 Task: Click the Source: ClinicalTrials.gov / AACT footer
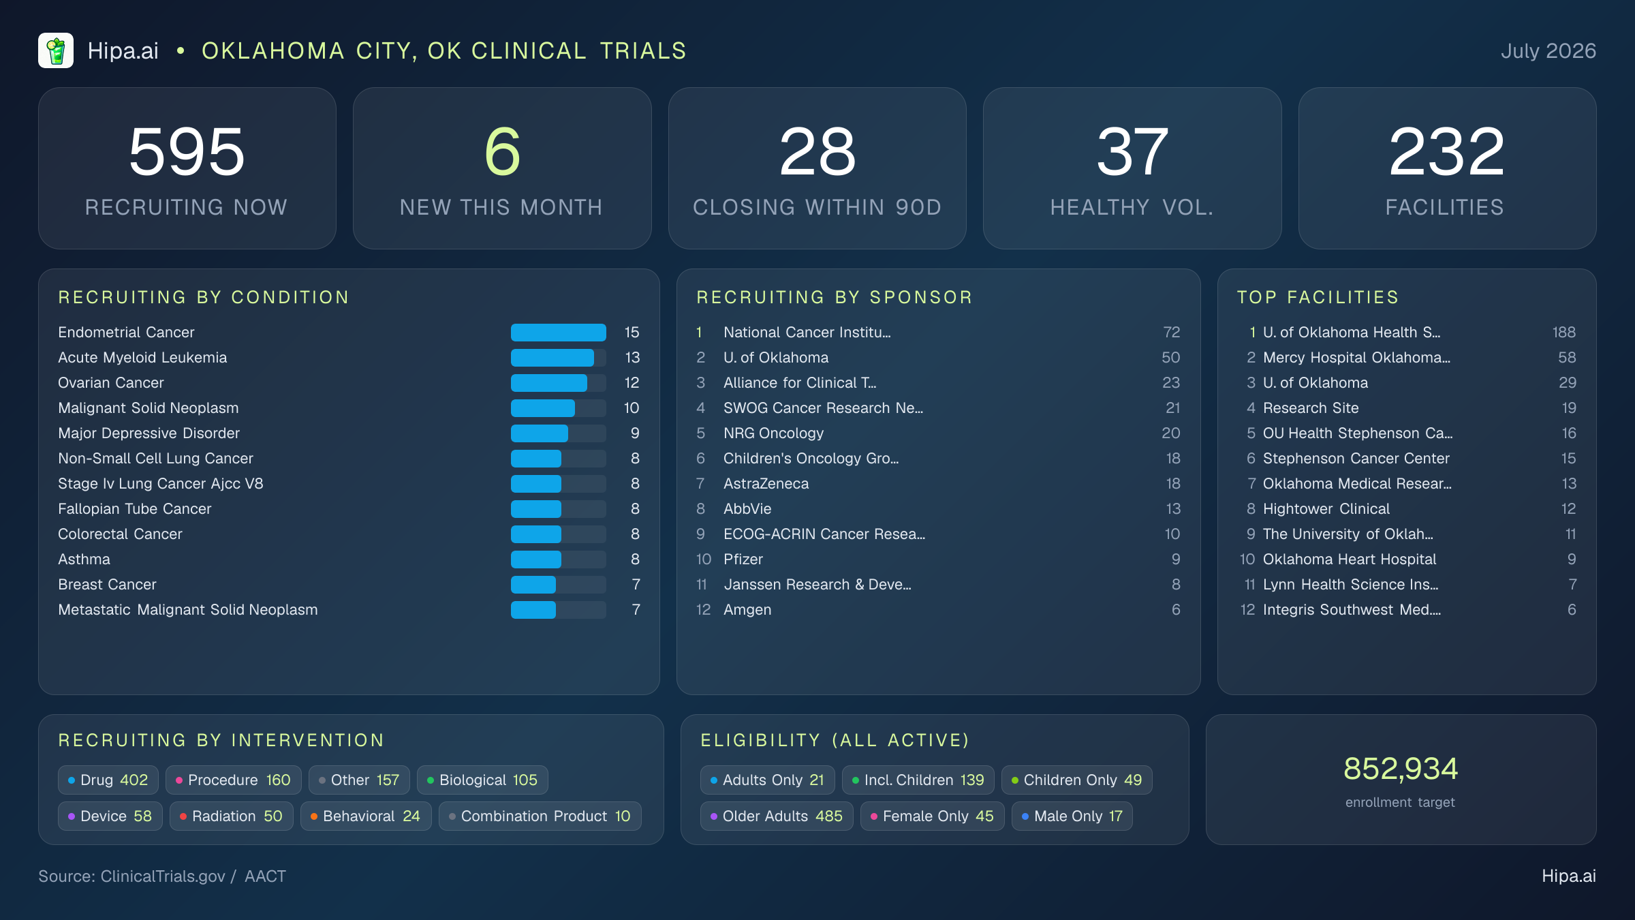coord(162,876)
